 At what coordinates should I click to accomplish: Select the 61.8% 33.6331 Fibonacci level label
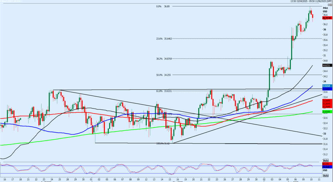[x=164, y=91]
